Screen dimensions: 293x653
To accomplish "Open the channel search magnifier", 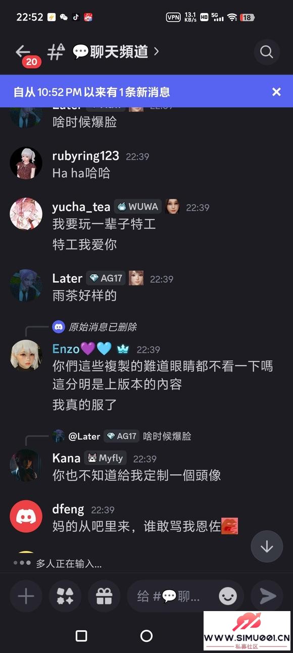I will click(267, 52).
